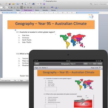Click the paste clipboard icon
108x108 pixels.
click(x=7, y=4)
